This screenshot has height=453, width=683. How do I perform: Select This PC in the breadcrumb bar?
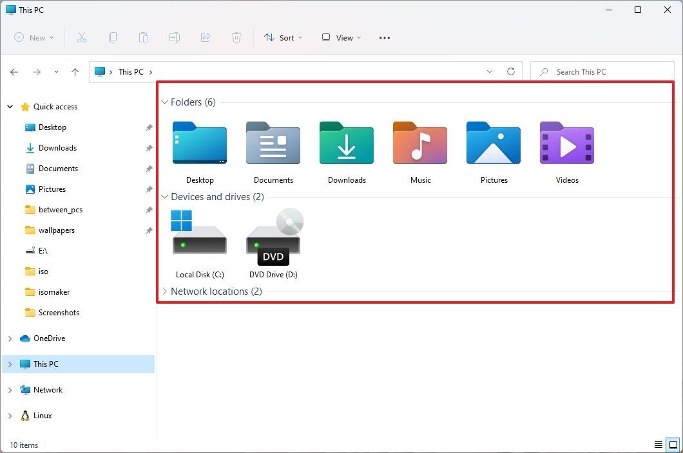130,71
